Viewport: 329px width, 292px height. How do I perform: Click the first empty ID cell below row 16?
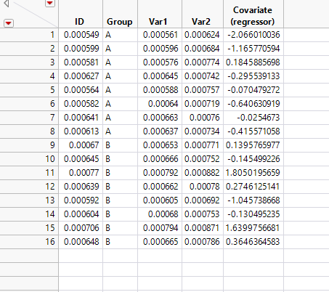pyautogui.click(x=81, y=256)
